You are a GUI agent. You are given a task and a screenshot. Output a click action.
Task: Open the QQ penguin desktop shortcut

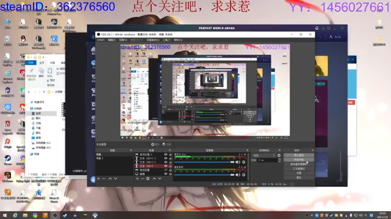click(x=23, y=41)
